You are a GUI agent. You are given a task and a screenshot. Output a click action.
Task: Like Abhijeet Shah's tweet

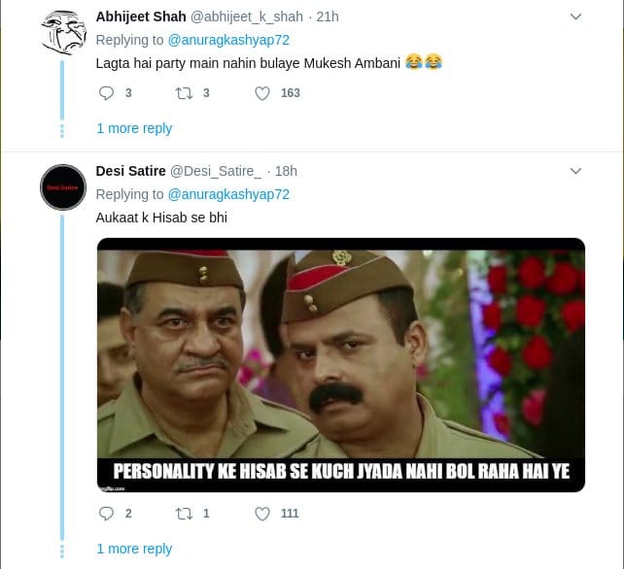[x=261, y=93]
